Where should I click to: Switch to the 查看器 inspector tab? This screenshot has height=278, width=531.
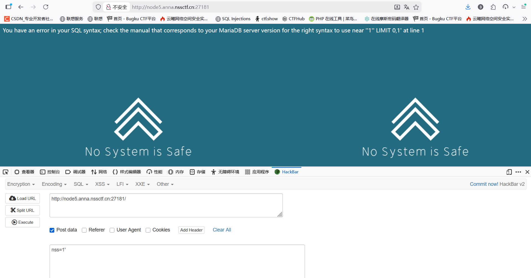[x=24, y=172]
